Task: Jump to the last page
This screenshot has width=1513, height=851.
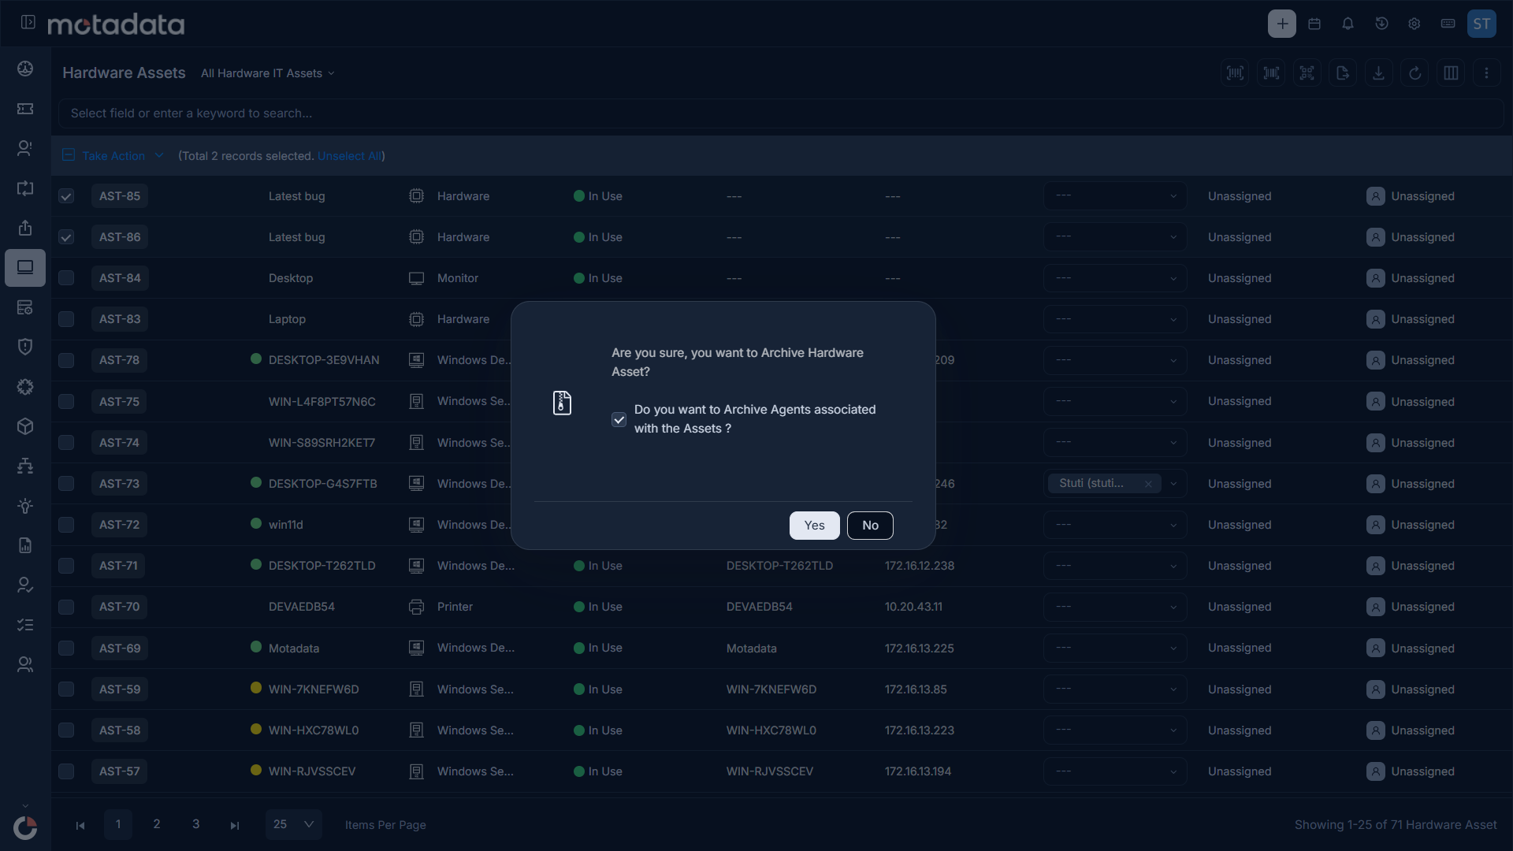Action: (234, 825)
